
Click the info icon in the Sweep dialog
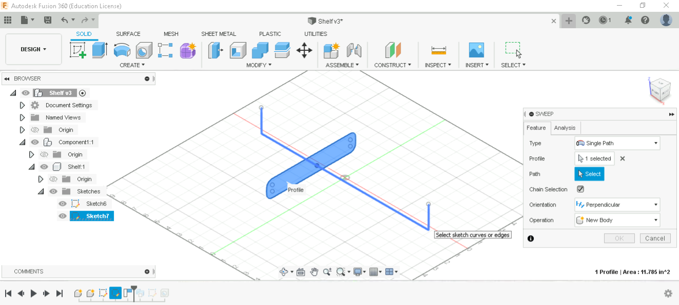point(530,238)
